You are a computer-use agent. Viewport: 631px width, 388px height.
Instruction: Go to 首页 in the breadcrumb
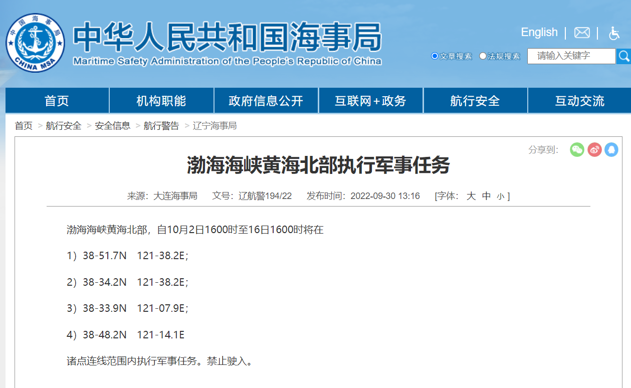[24, 126]
